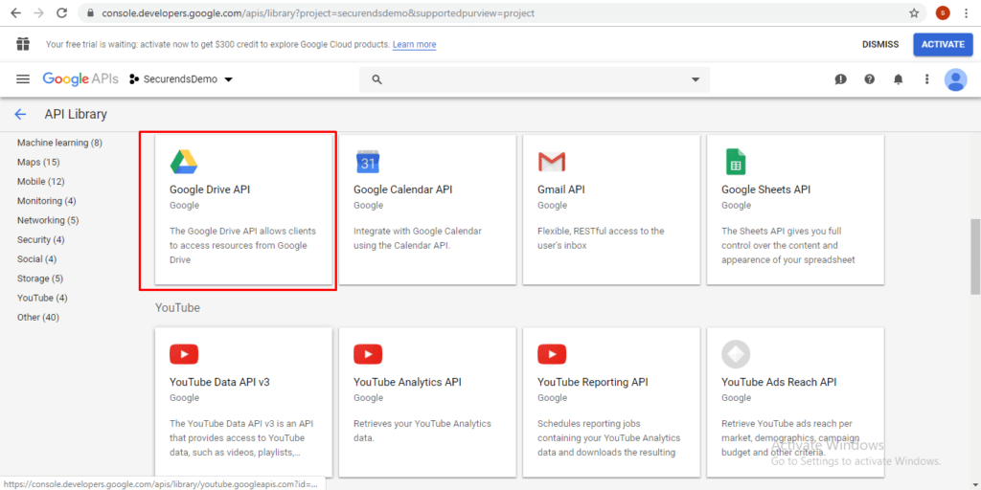This screenshot has width=981, height=490.
Task: Click the API Library page heading
Action: 76,115
